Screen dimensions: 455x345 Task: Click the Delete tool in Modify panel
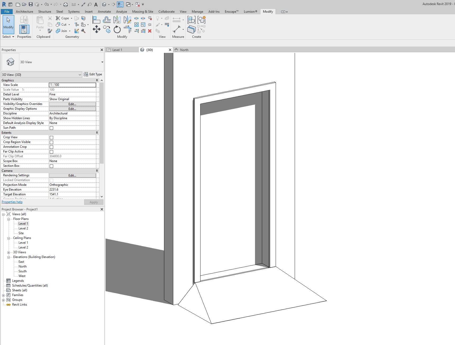click(x=150, y=31)
